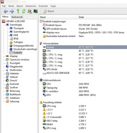Switch to the Menü tab

pyautogui.click(x=5, y=17)
